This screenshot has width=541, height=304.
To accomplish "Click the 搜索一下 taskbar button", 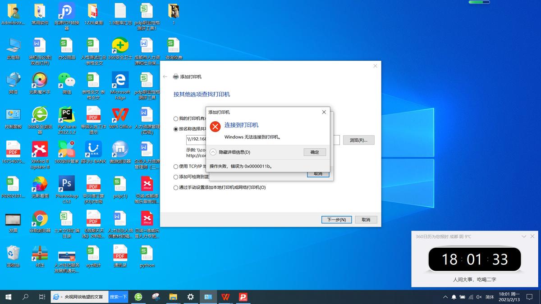I will point(119,297).
